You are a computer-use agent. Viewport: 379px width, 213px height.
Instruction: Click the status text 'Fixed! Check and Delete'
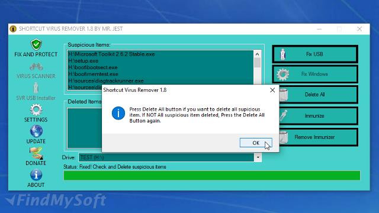114,167
